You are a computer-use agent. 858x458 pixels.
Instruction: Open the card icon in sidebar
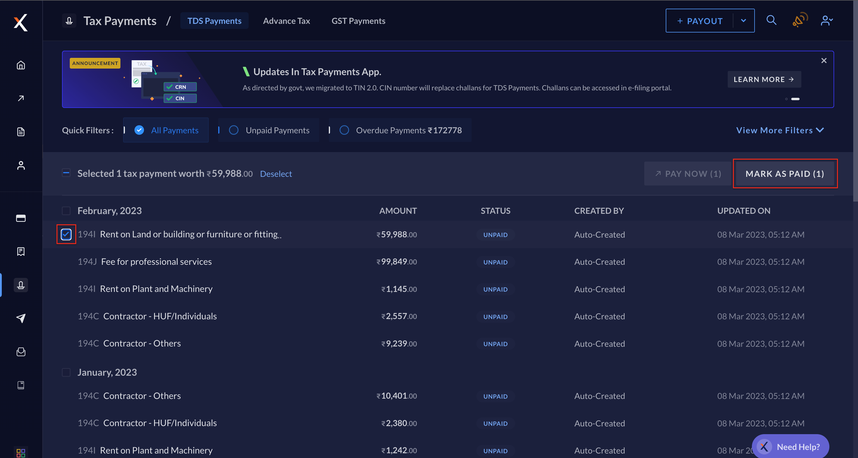[21, 218]
